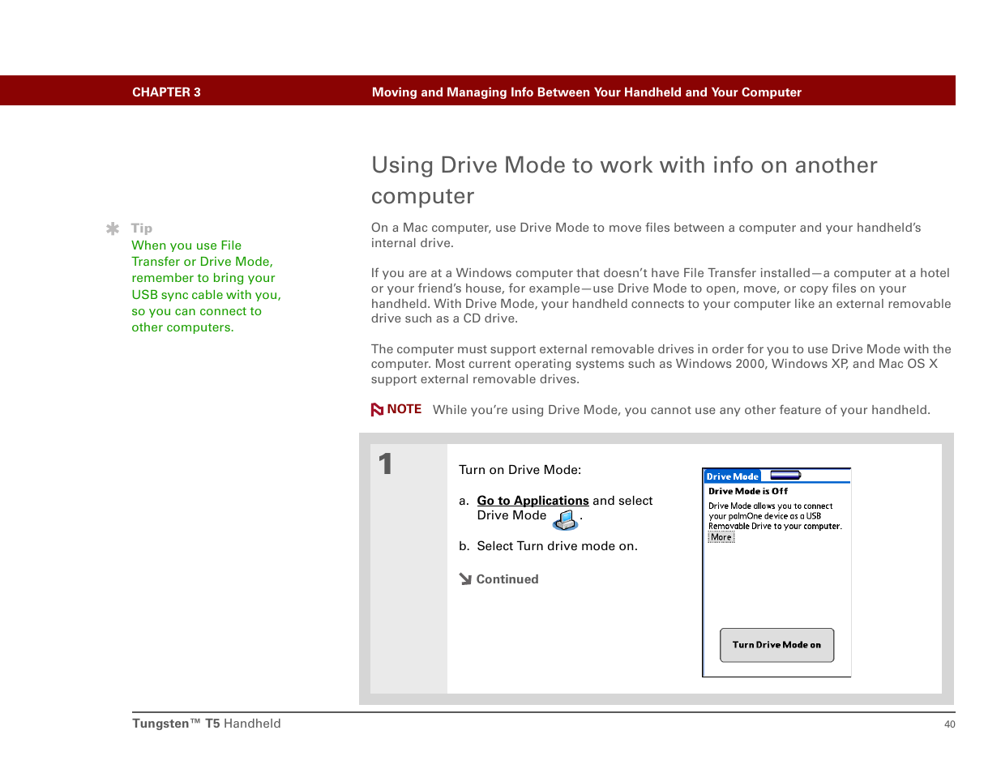This screenshot has width=1001, height=773.
Task: Click the More button in handheld screen
Action: pyautogui.click(x=721, y=537)
